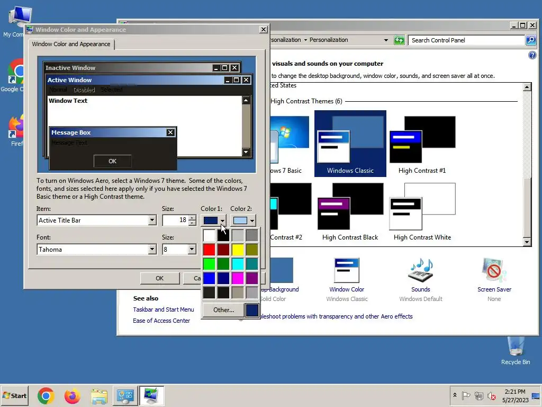Choose the bright red color swatch
542x407 pixels.
[x=209, y=250]
